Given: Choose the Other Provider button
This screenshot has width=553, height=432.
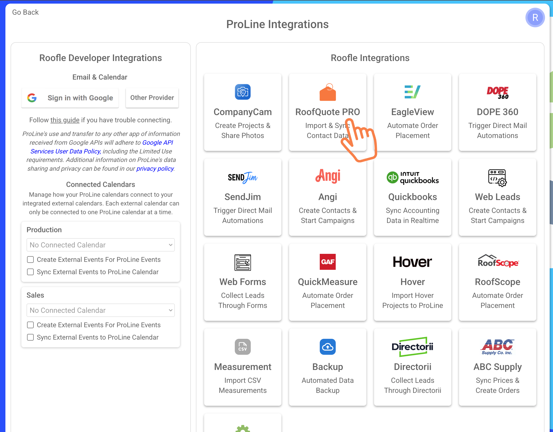Looking at the screenshot, I should tap(152, 98).
